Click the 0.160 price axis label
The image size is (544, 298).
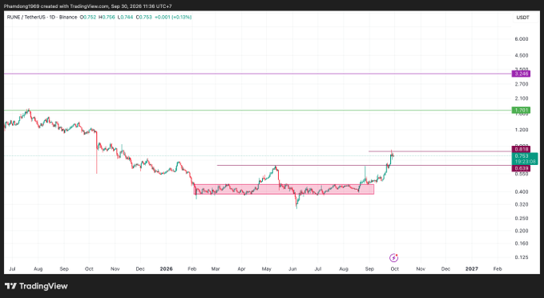click(x=522, y=244)
